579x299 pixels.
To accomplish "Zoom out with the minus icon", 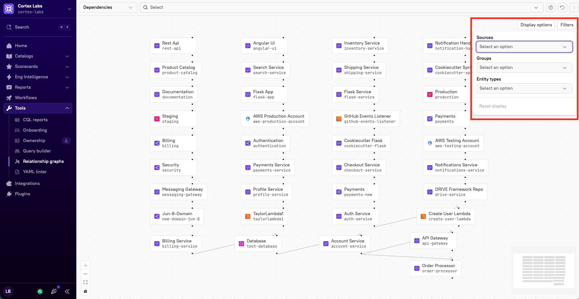I will pyautogui.click(x=85, y=274).
